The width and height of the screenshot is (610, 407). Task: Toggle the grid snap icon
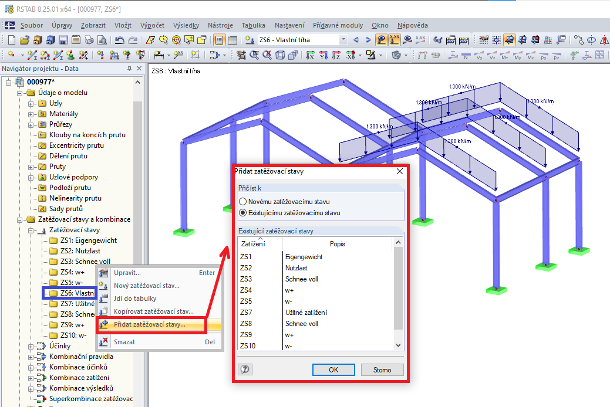(497, 40)
